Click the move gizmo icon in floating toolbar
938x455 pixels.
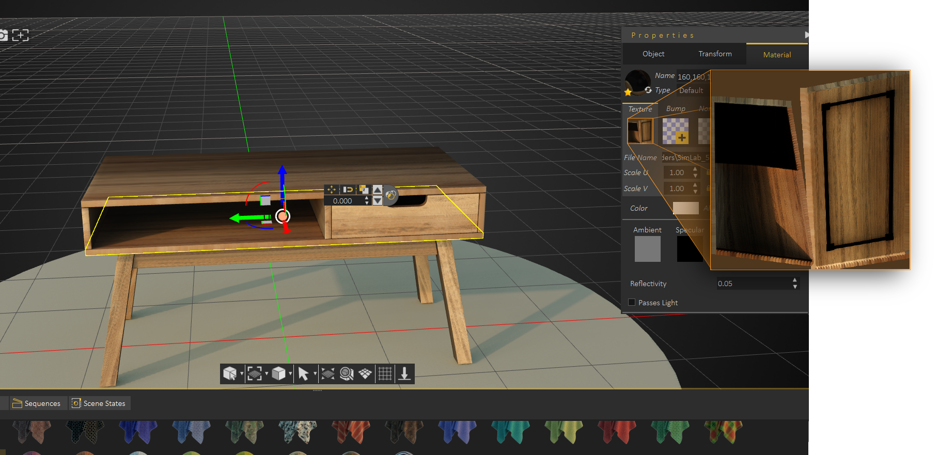(x=332, y=190)
